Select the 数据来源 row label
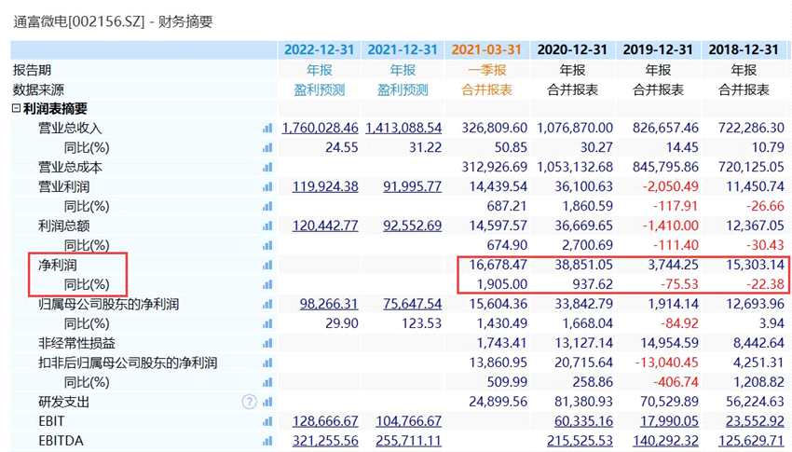 coord(38,89)
